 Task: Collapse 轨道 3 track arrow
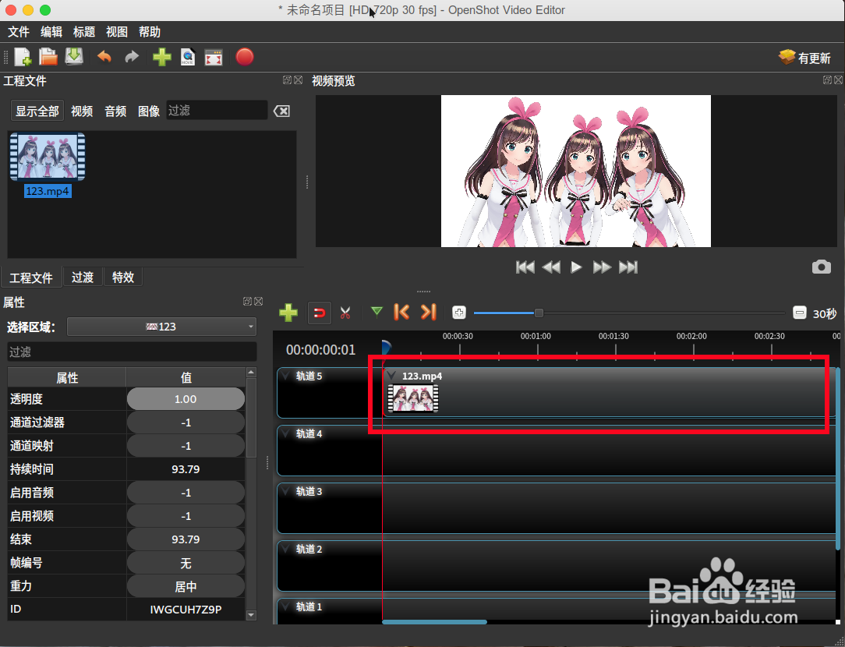[x=285, y=491]
